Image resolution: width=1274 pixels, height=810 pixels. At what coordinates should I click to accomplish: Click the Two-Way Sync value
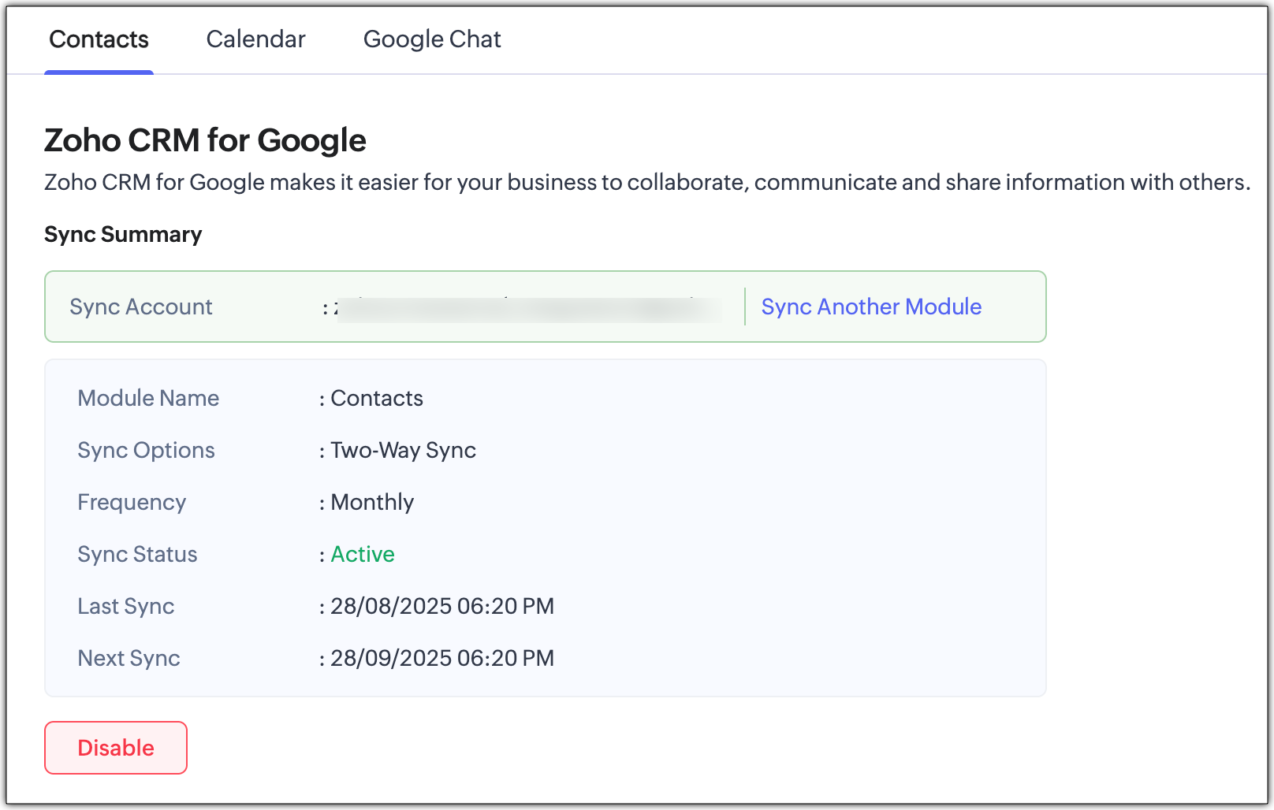pos(403,450)
